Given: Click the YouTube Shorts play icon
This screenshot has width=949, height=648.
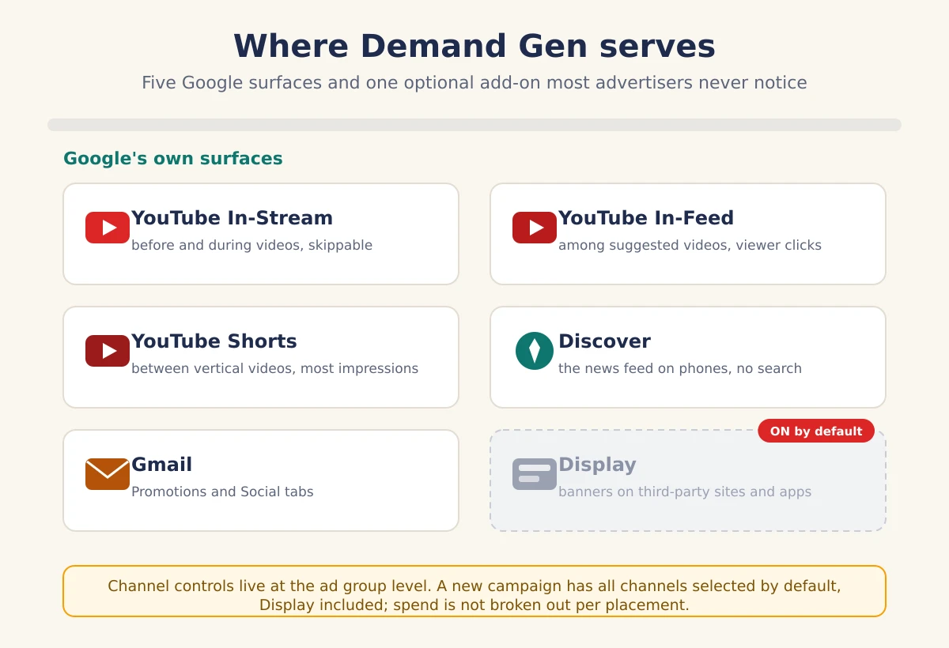Looking at the screenshot, I should click(108, 351).
